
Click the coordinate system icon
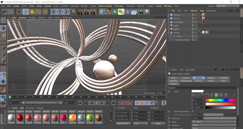[73, 12]
